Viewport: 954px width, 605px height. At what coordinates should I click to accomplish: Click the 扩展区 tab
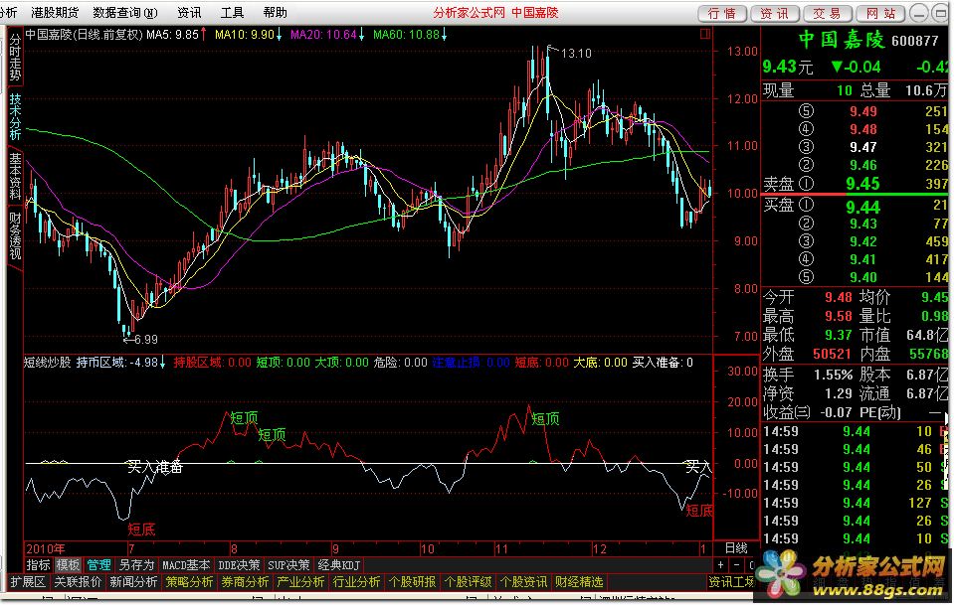28,582
